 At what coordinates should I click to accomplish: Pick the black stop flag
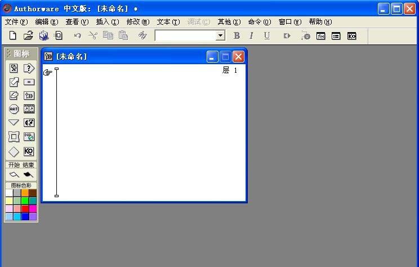point(28,175)
